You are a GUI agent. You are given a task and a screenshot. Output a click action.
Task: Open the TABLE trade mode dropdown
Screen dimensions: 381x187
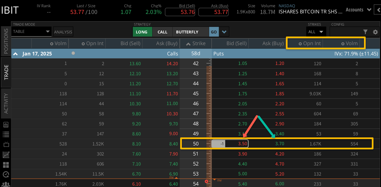click(x=31, y=31)
